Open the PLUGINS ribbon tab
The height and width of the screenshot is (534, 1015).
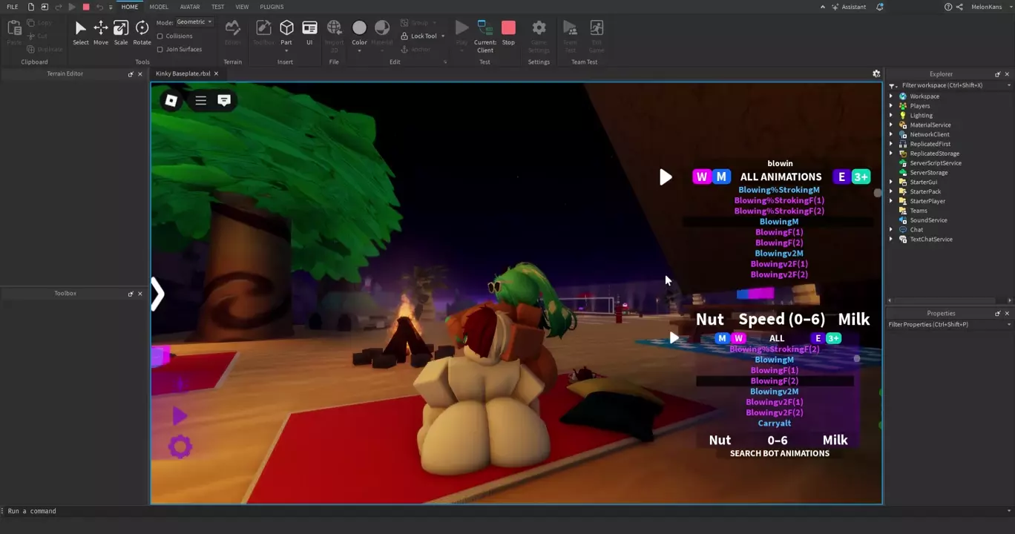pos(272,7)
